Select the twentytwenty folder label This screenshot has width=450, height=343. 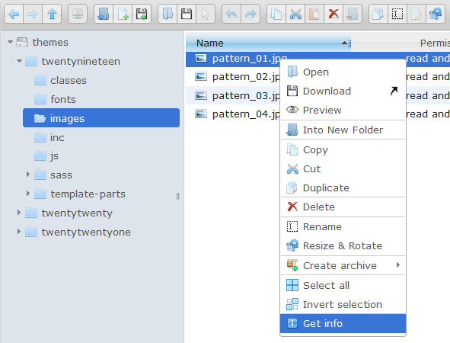click(77, 213)
